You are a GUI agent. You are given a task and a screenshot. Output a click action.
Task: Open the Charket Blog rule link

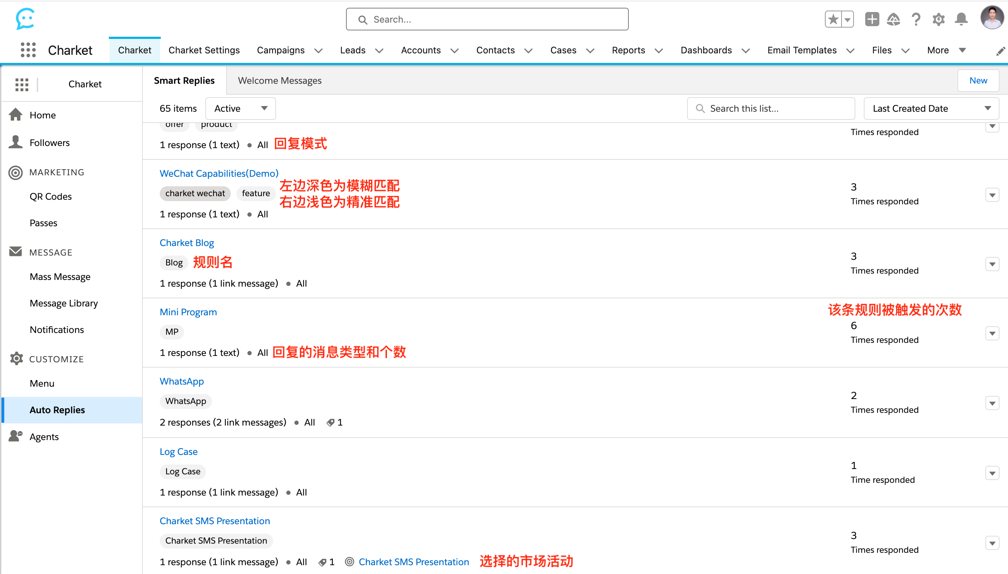tap(187, 243)
